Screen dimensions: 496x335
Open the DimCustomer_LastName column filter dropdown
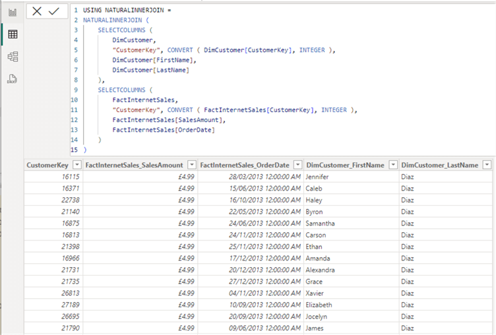[487, 165]
